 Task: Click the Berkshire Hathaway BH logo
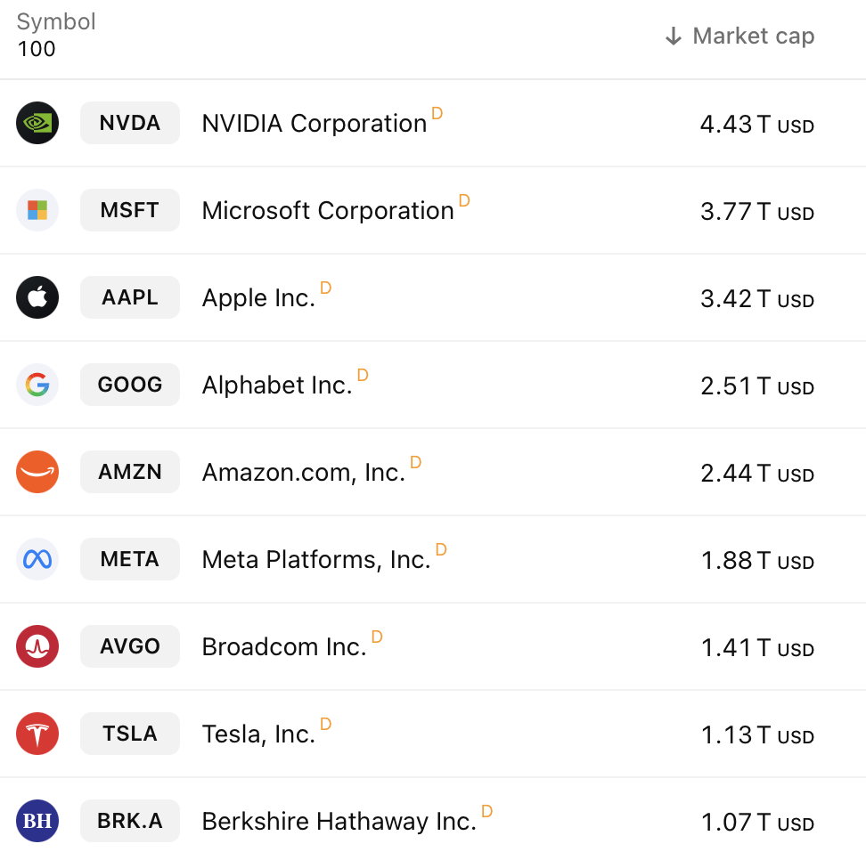[x=37, y=821]
